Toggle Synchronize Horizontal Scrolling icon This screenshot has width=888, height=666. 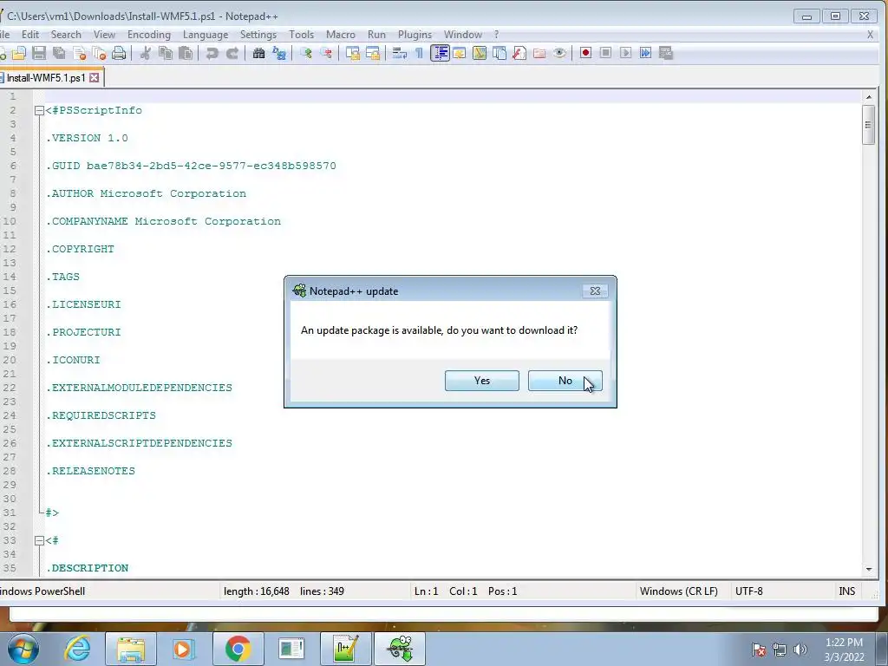pyautogui.click(x=373, y=53)
